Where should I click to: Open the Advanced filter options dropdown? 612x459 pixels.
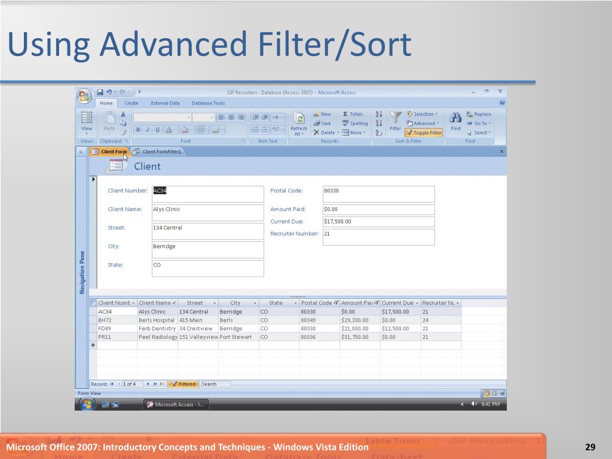(423, 123)
